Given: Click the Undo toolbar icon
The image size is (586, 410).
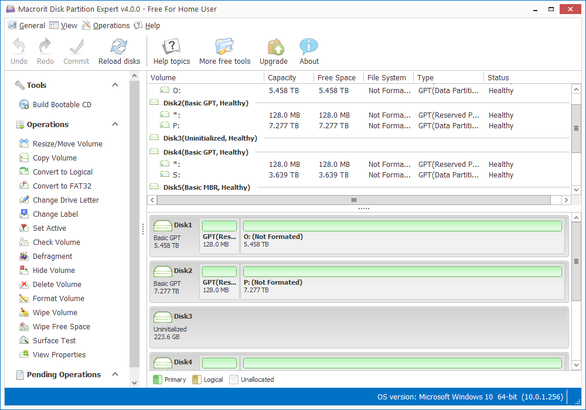Looking at the screenshot, I should pyautogui.click(x=19, y=52).
